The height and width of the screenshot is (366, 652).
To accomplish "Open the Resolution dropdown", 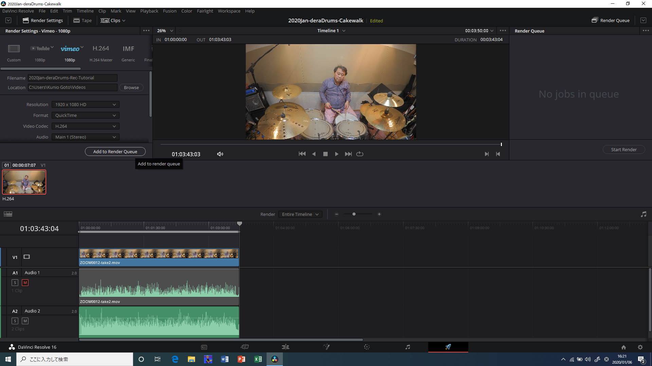I will tap(86, 105).
